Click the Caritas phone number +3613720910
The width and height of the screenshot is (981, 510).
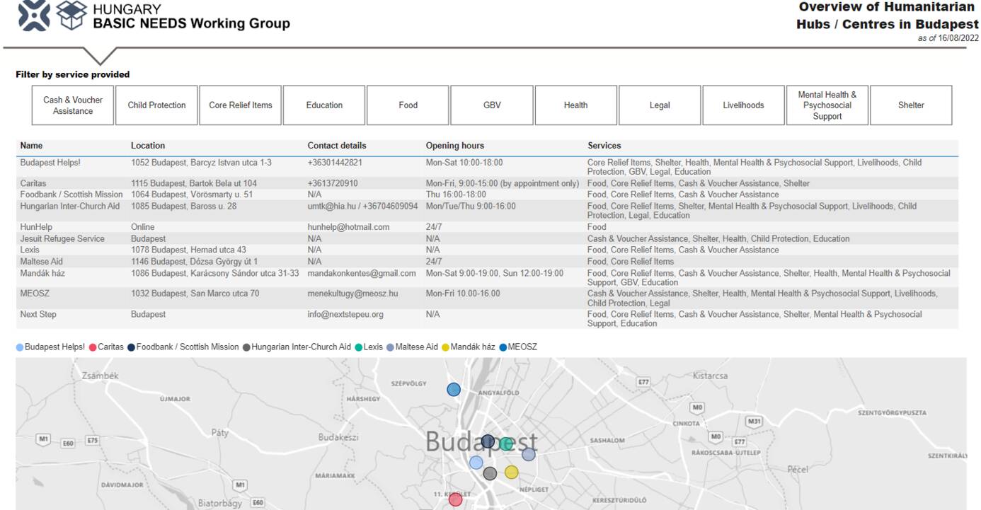(333, 183)
